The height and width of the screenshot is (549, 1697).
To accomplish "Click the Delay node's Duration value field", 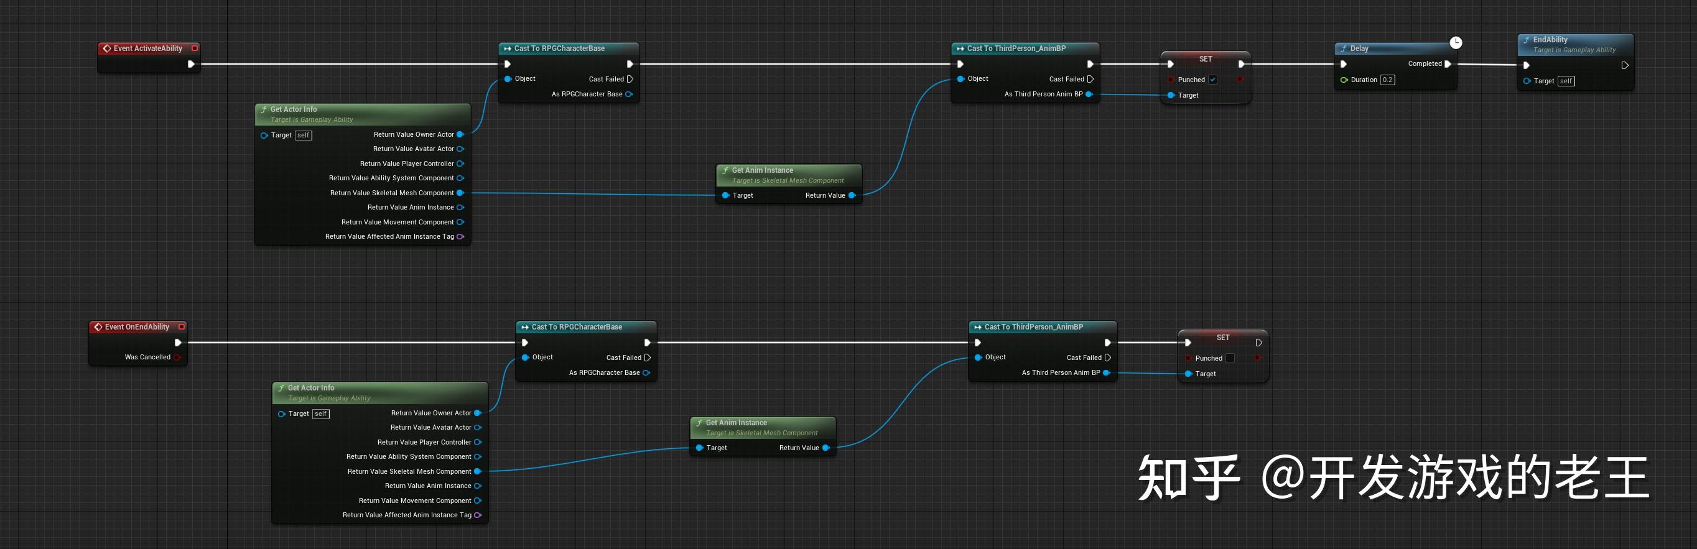I will [x=1387, y=80].
